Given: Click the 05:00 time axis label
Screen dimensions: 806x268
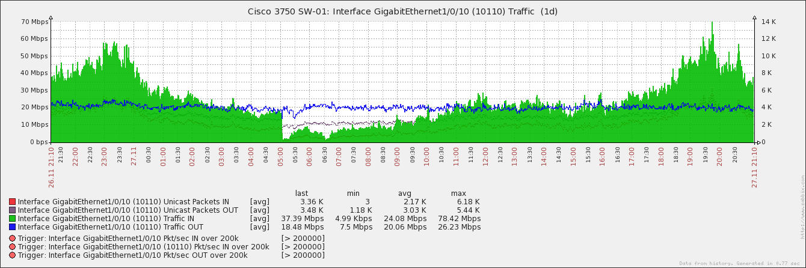Looking at the screenshot, I should (280, 156).
